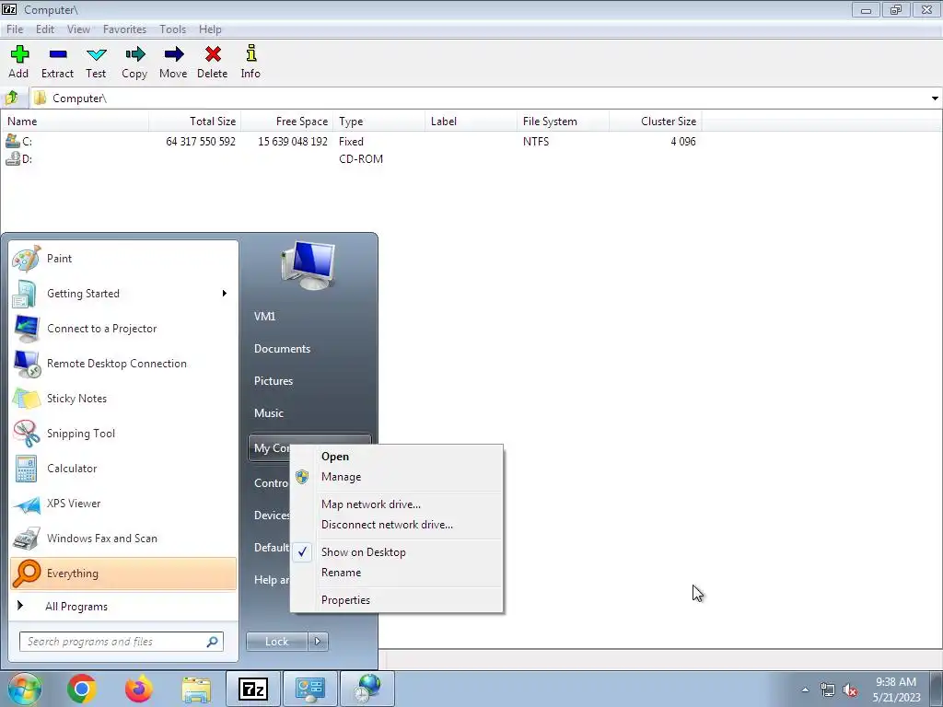Launch Paint from Start menu
This screenshot has width=943, height=707.
pyautogui.click(x=124, y=259)
